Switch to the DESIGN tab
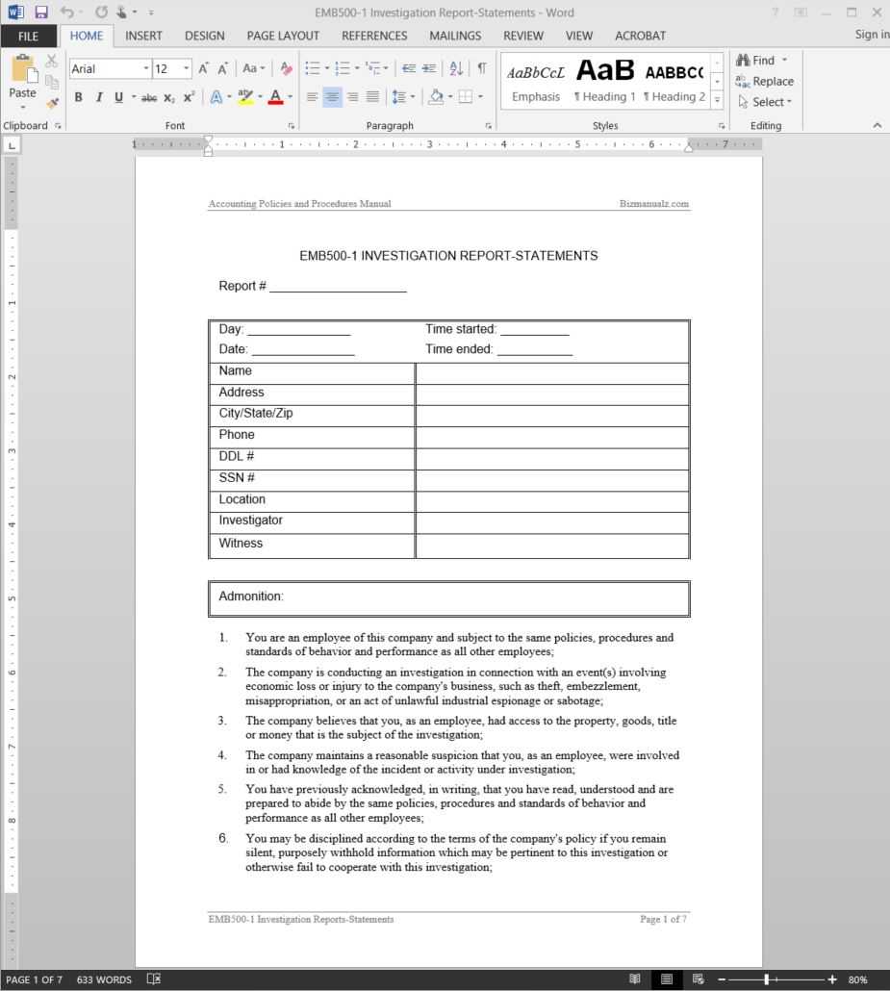This screenshot has width=890, height=991. tap(205, 36)
